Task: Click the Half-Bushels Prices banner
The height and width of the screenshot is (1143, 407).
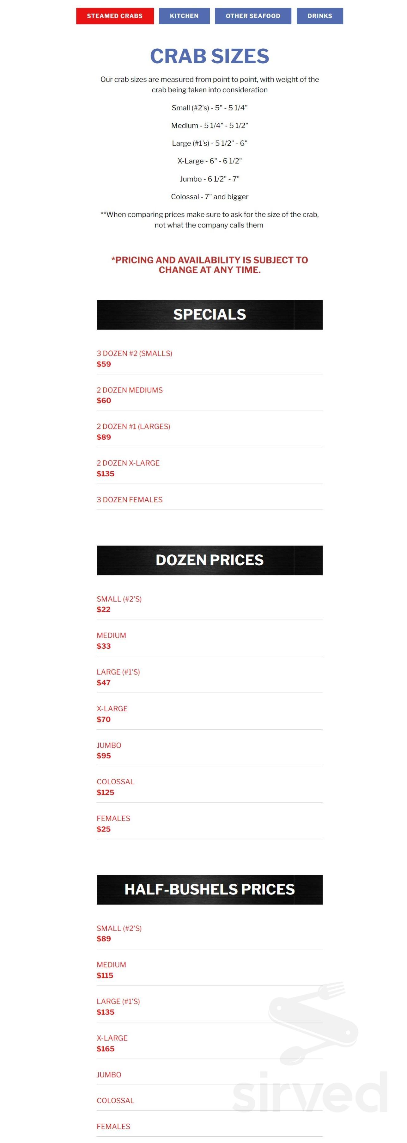Action: (x=209, y=889)
